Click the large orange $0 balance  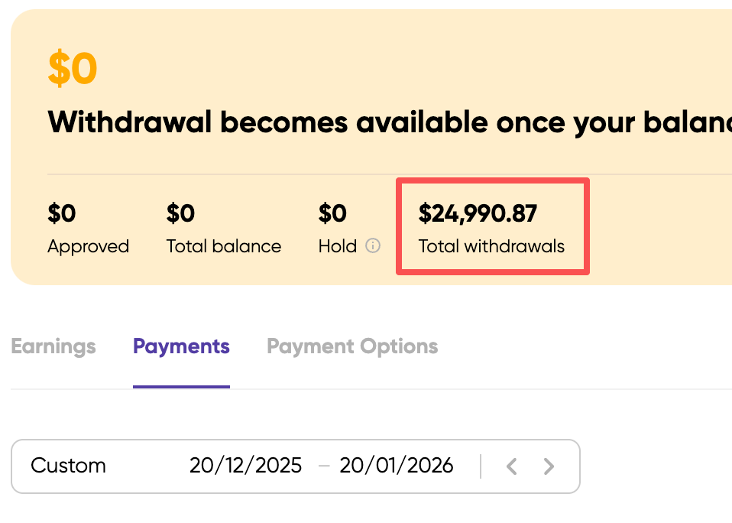tap(73, 69)
